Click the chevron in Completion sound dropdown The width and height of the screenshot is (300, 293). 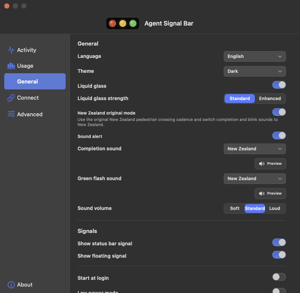point(280,149)
